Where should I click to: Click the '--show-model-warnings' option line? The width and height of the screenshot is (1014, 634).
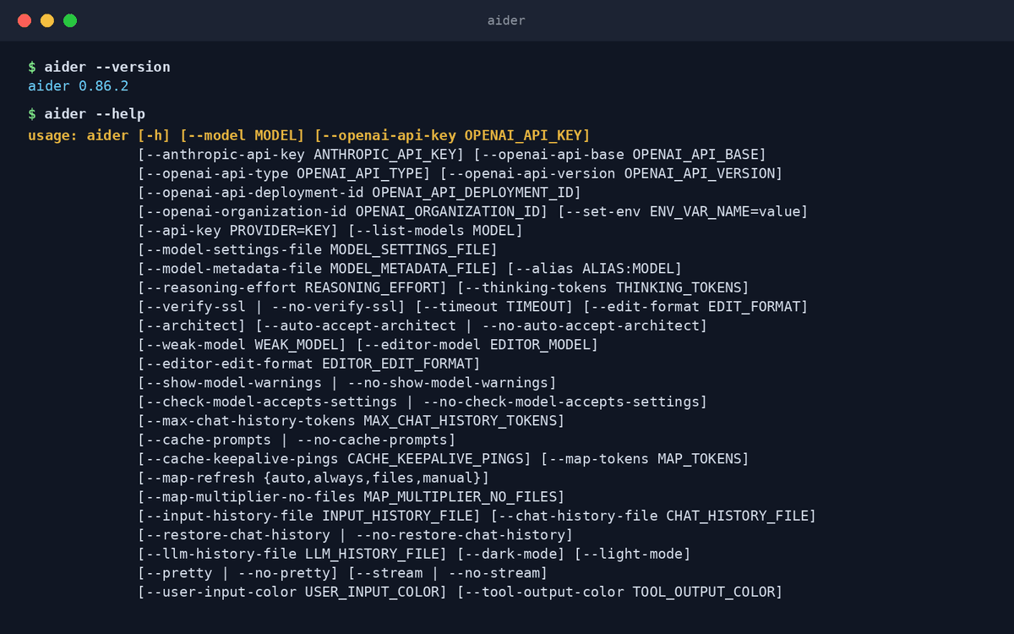[x=347, y=383]
